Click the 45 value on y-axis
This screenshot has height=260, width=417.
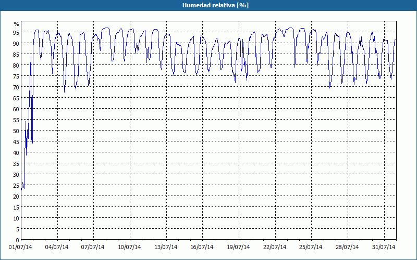[16, 142]
